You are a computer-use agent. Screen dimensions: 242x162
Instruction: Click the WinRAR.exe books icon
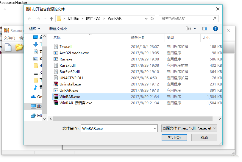[56, 96]
